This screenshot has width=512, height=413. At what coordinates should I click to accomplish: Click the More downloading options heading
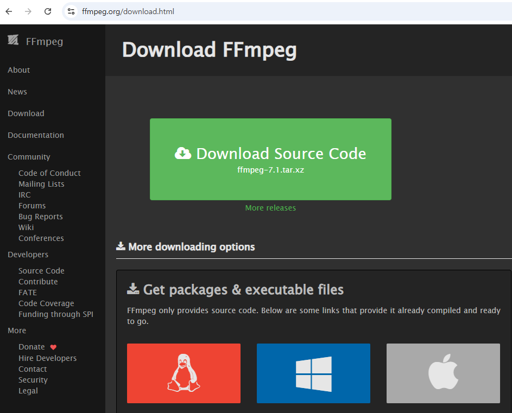click(191, 247)
